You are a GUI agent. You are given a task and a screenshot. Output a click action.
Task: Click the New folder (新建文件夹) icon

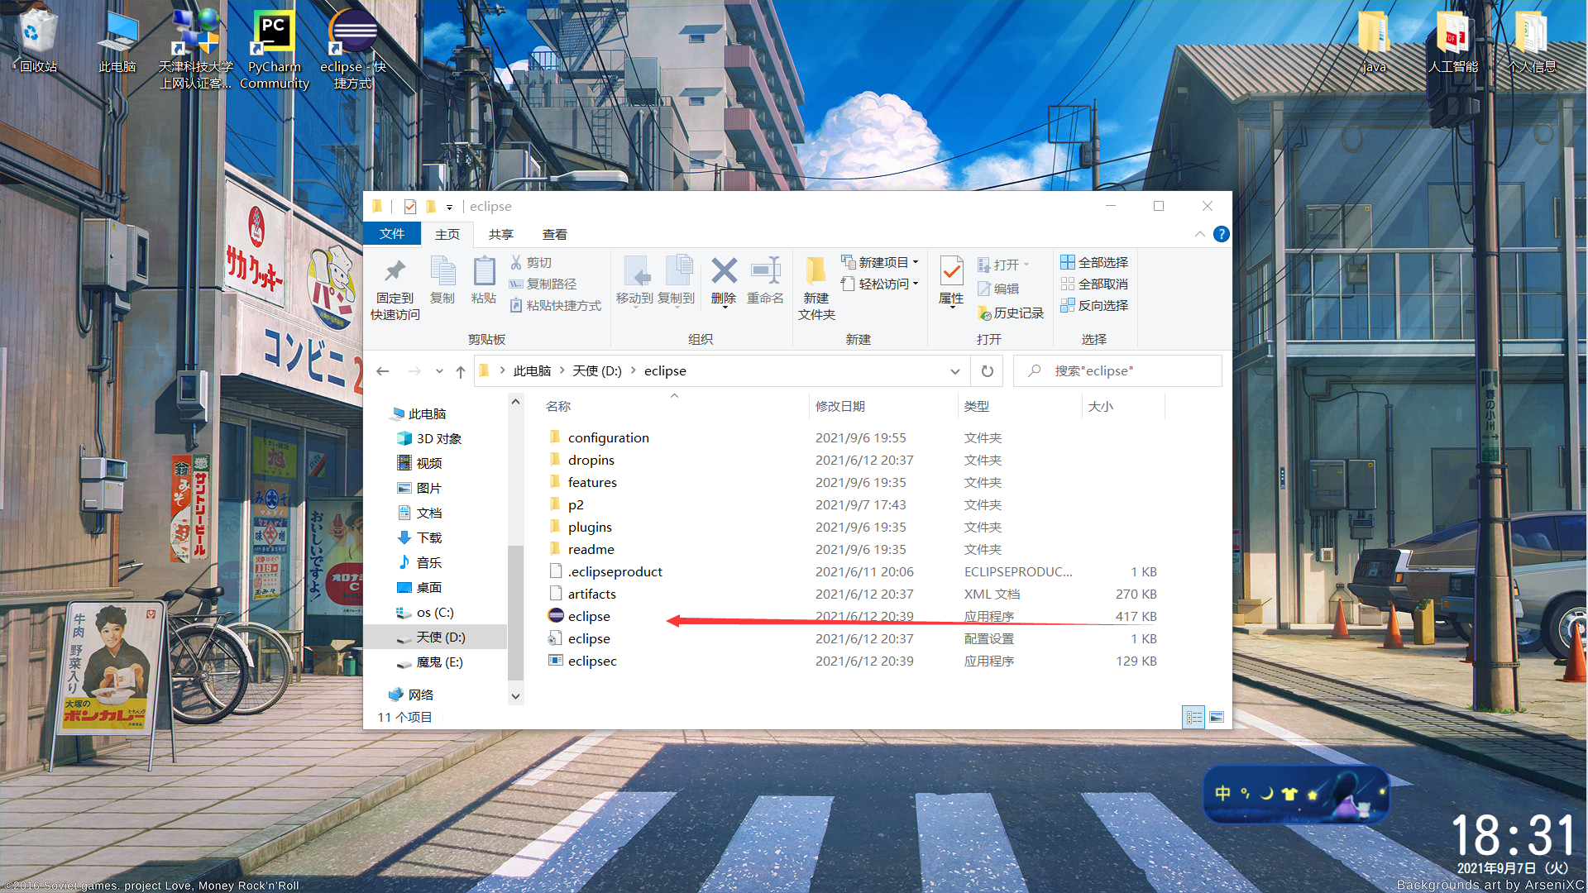click(816, 271)
